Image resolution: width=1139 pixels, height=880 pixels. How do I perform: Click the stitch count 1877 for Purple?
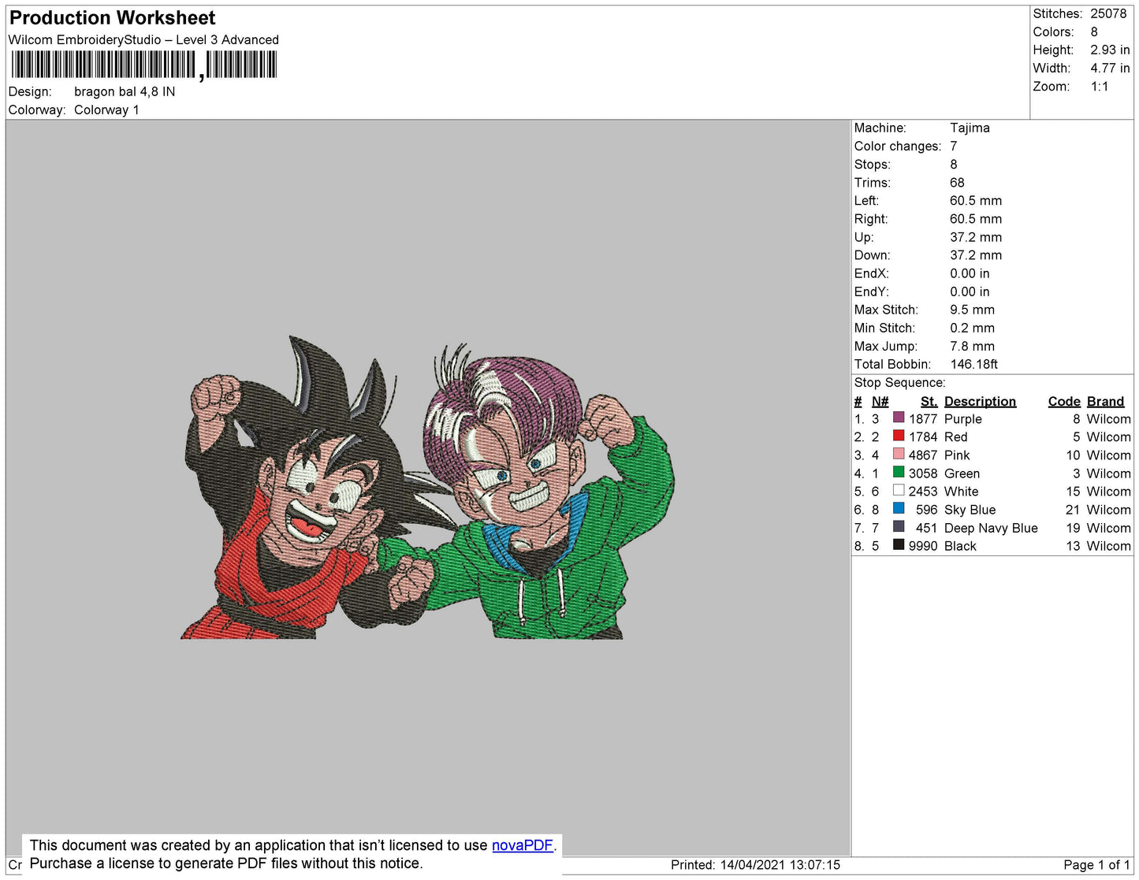pos(923,419)
